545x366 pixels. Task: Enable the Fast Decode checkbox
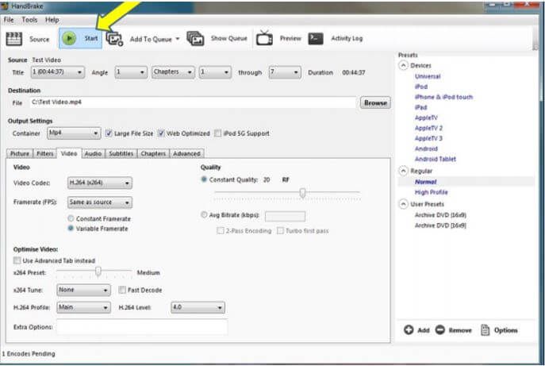[x=122, y=290]
